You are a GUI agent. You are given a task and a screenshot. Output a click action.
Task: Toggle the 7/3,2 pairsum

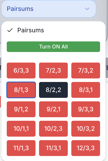pyautogui.click(x=86, y=71)
